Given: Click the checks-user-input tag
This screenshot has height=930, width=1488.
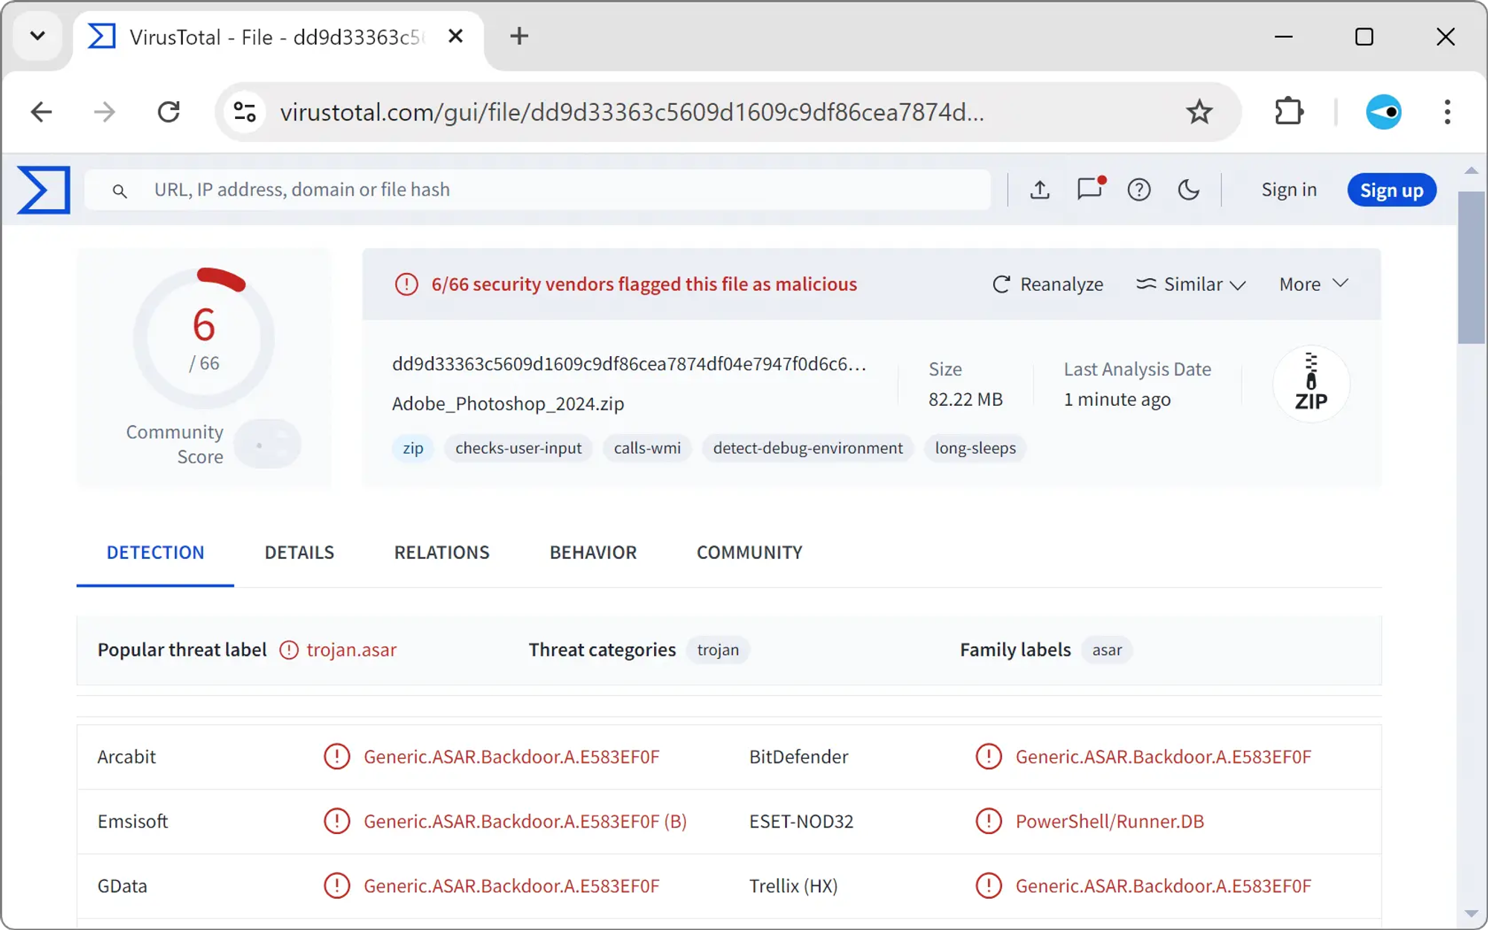Looking at the screenshot, I should tap(518, 448).
